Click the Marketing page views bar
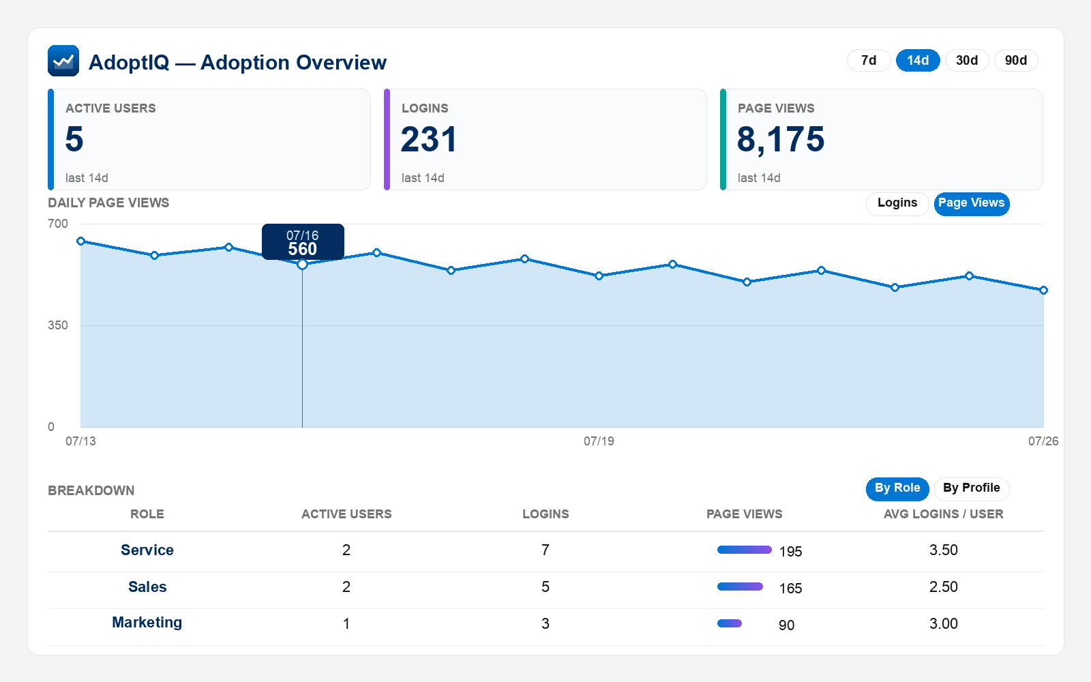The width and height of the screenshot is (1091, 682). coord(730,623)
